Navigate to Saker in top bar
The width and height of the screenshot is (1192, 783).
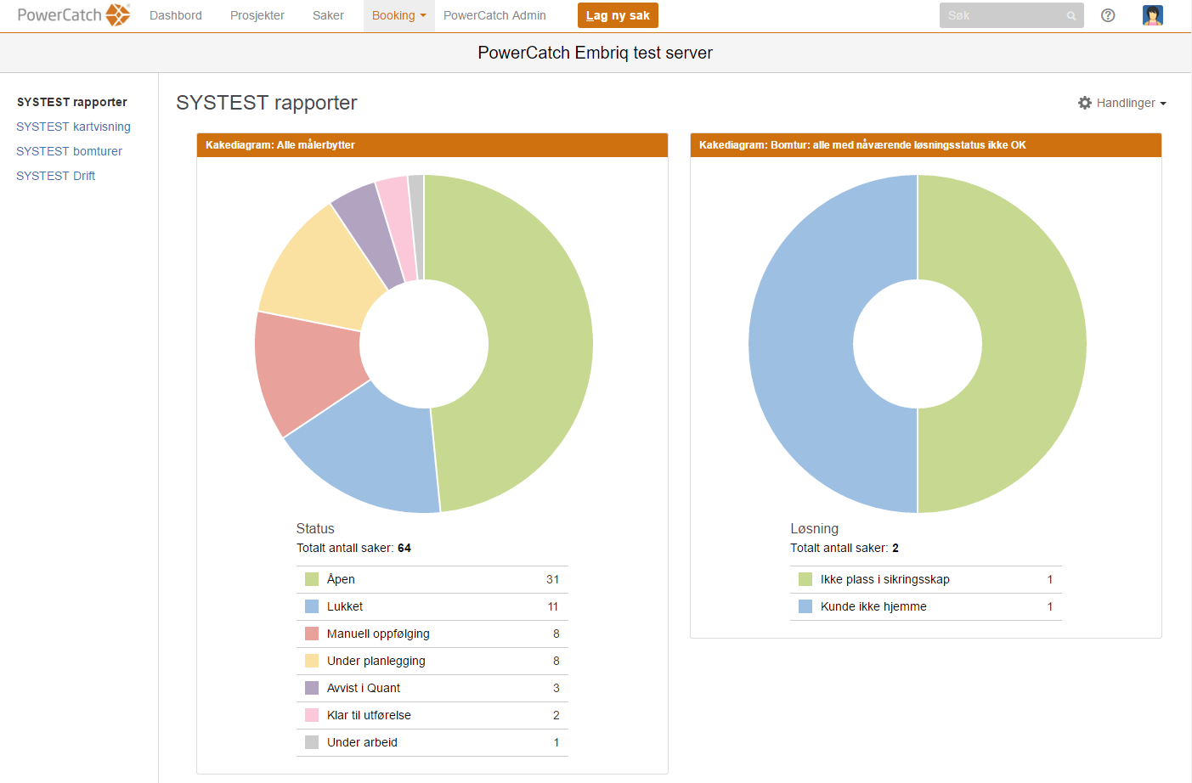328,15
